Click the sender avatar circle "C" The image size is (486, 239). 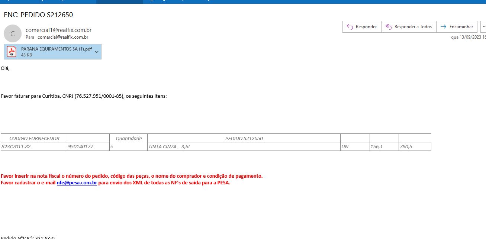[x=13, y=33]
